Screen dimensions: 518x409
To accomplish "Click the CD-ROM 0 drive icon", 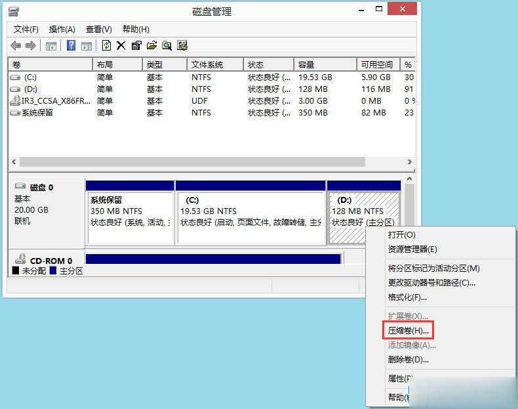I will coord(20,259).
